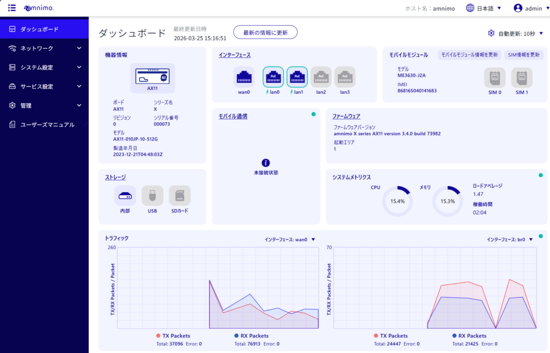This screenshot has height=353, width=550.
Task: Click the hamburger menu icon in header
Action: [12, 8]
